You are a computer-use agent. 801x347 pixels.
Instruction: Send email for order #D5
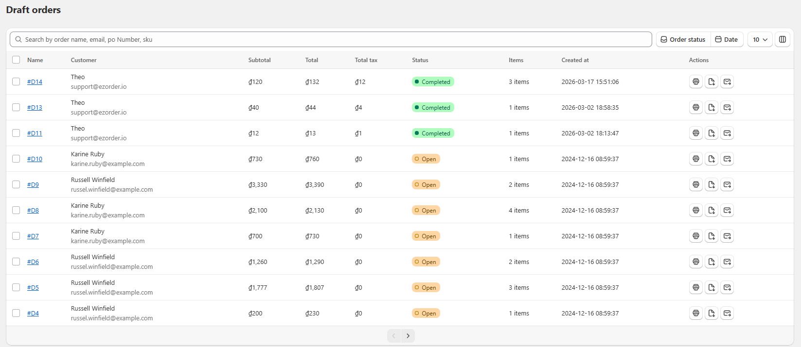pos(727,287)
